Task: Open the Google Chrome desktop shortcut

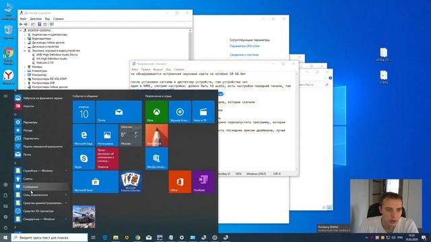Action: point(9,56)
